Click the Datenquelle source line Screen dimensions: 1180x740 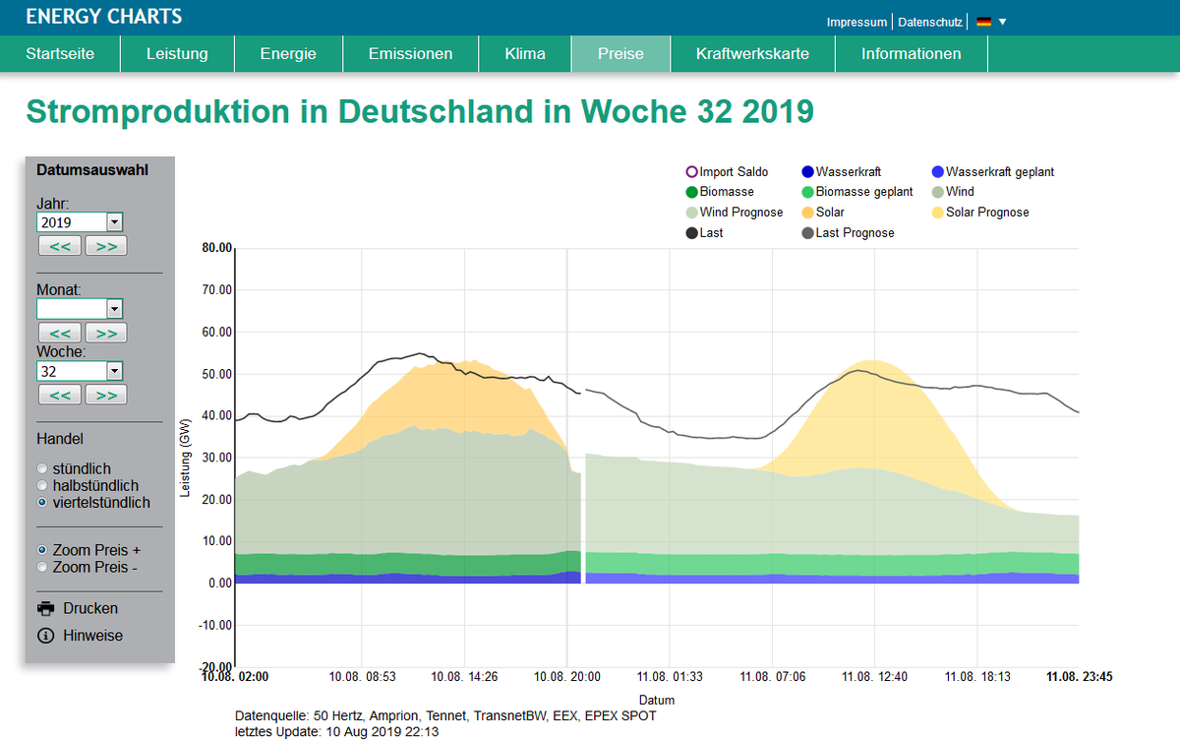[445, 715]
